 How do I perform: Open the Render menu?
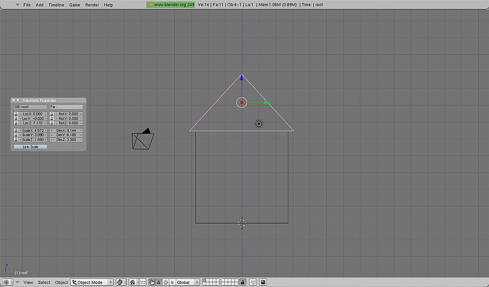point(92,5)
